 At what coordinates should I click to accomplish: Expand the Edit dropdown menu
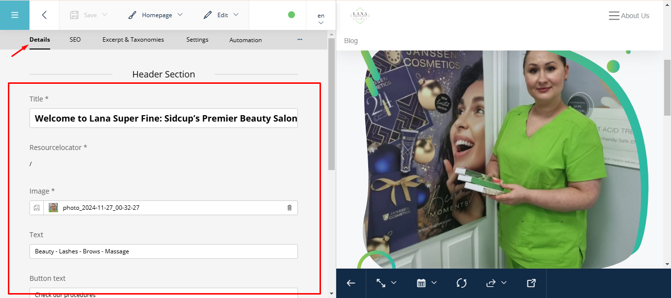221,15
